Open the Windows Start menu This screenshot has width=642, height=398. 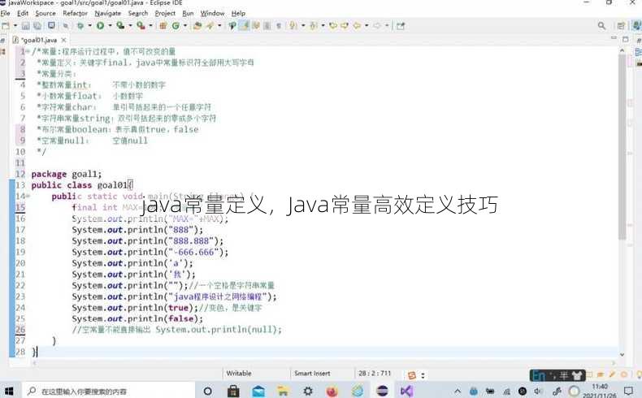(x=9, y=391)
